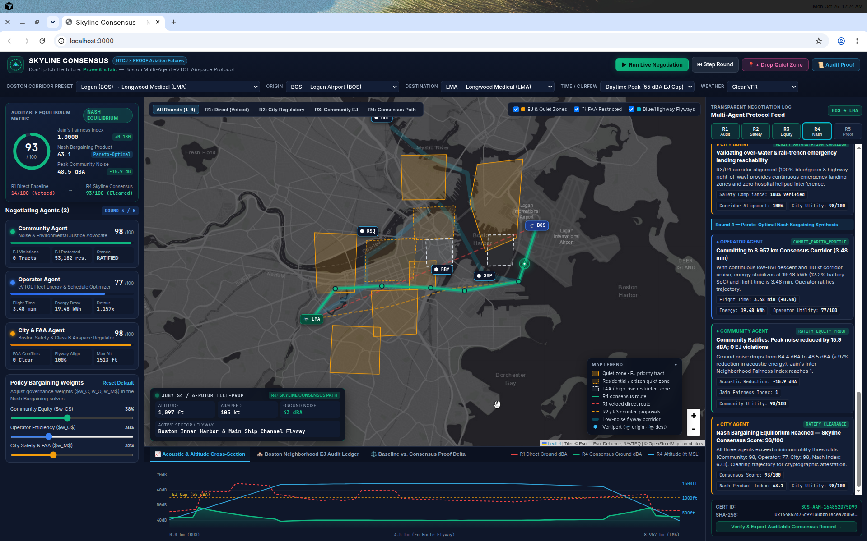
Task: Close the Skyline Consensus browser tab
Action: pyautogui.click(x=158, y=22)
